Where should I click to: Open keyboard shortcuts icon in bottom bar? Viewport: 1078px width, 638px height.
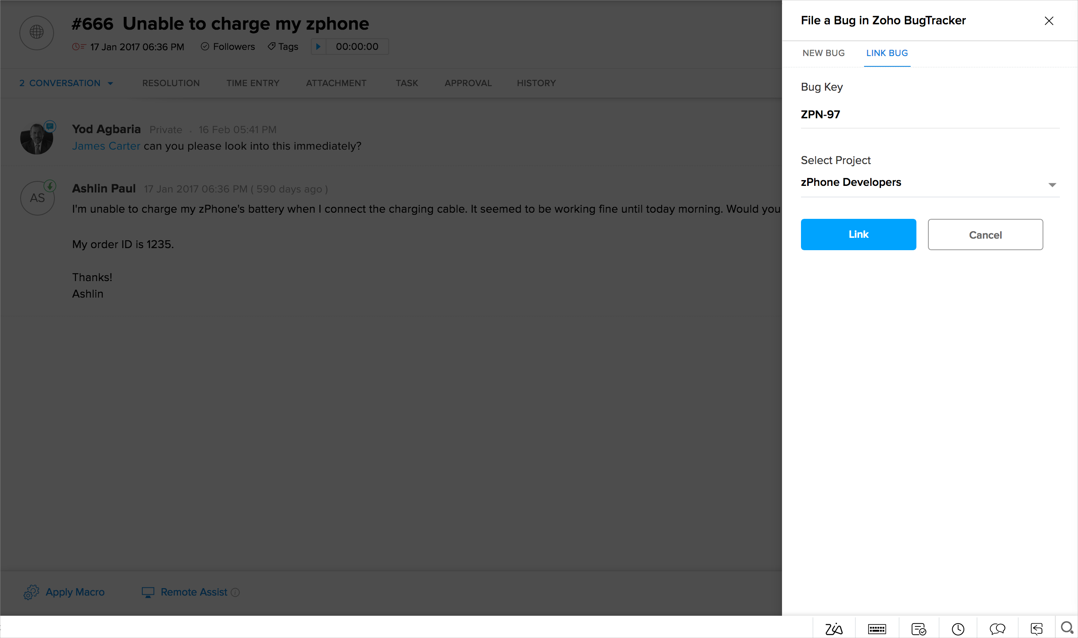pyautogui.click(x=876, y=629)
